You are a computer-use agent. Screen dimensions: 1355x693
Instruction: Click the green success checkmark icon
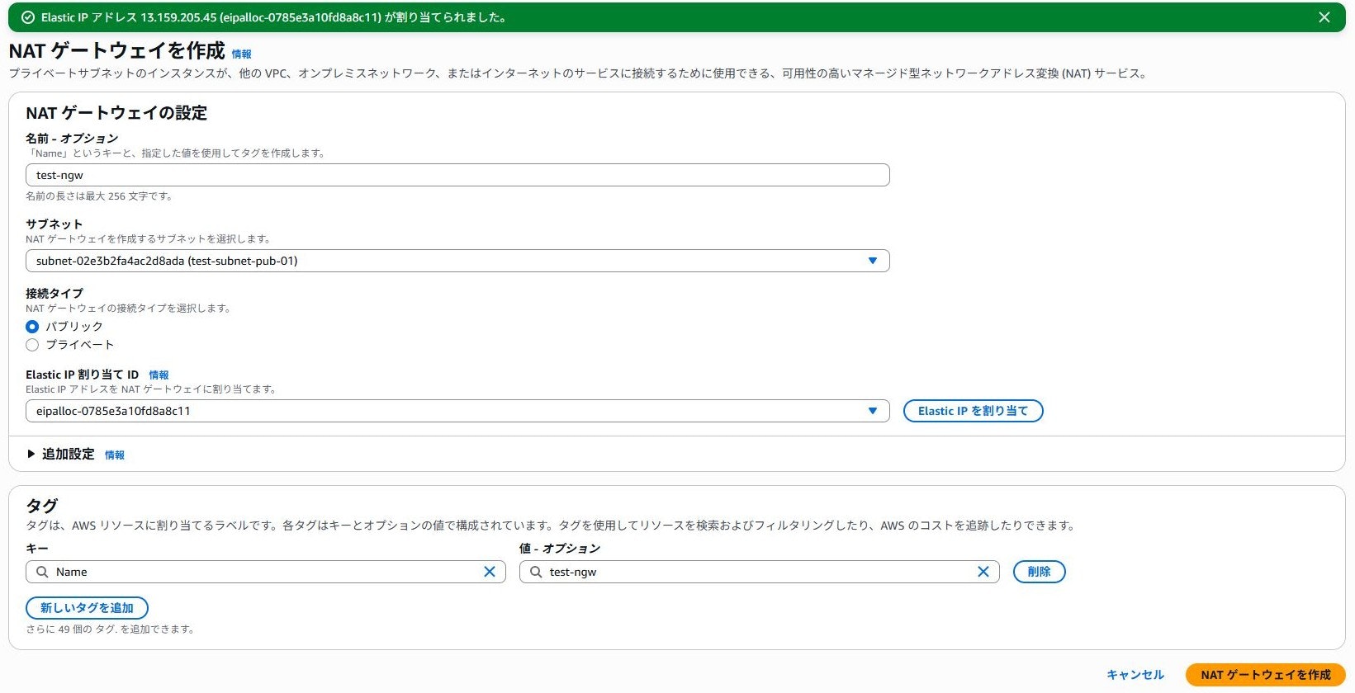click(x=28, y=17)
